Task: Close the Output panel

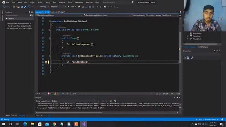Action: 180,97
